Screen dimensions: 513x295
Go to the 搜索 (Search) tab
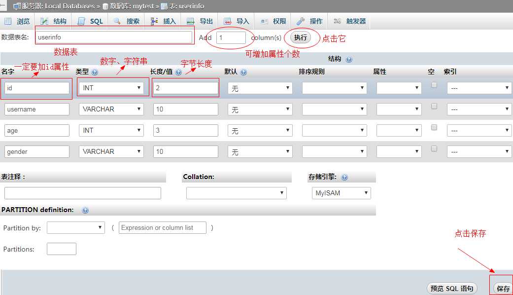point(127,21)
